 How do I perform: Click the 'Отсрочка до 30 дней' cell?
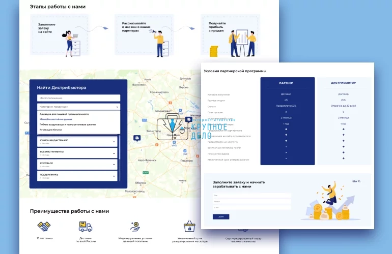pyautogui.click(x=343, y=106)
